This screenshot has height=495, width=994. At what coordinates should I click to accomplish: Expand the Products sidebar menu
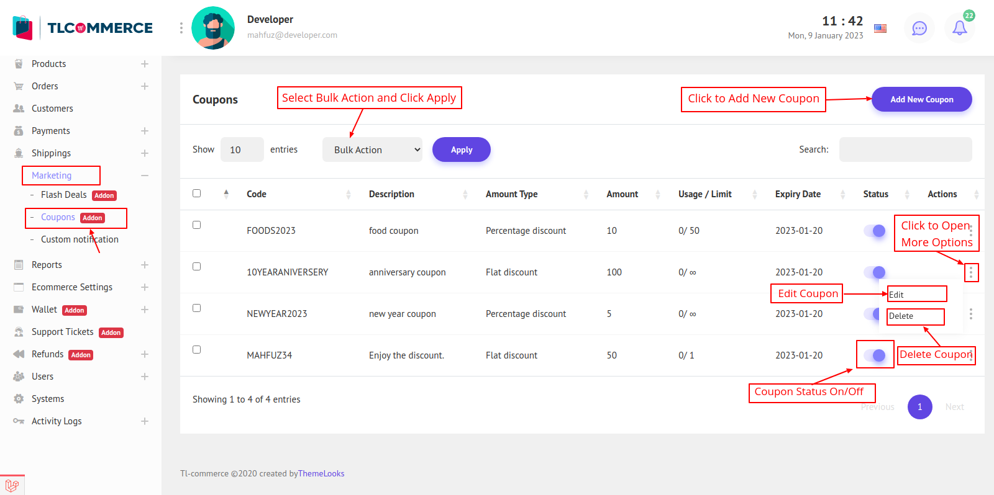(x=144, y=64)
